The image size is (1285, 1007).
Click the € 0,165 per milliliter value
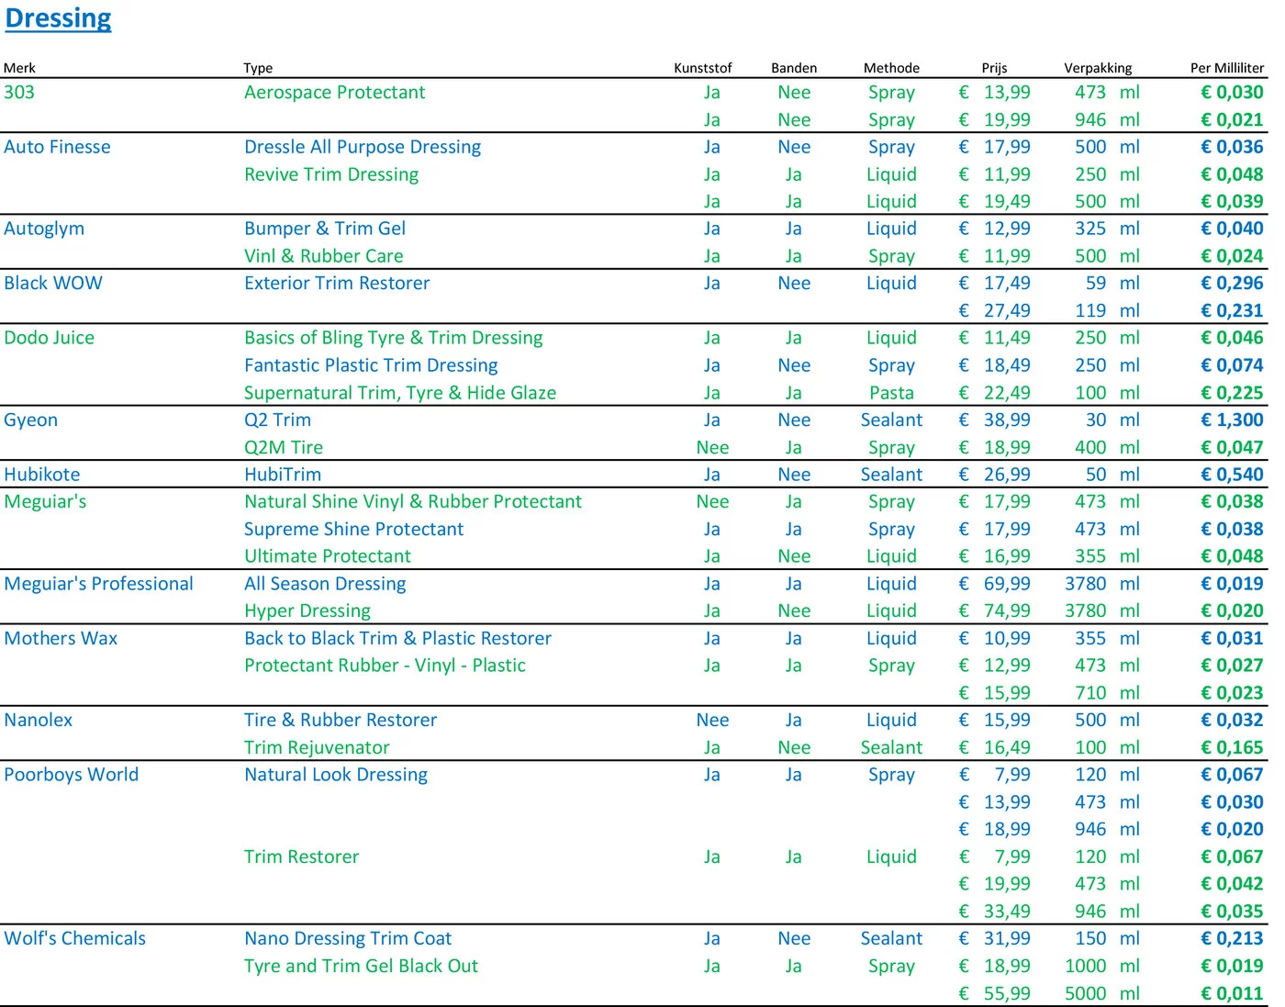(x=1232, y=748)
